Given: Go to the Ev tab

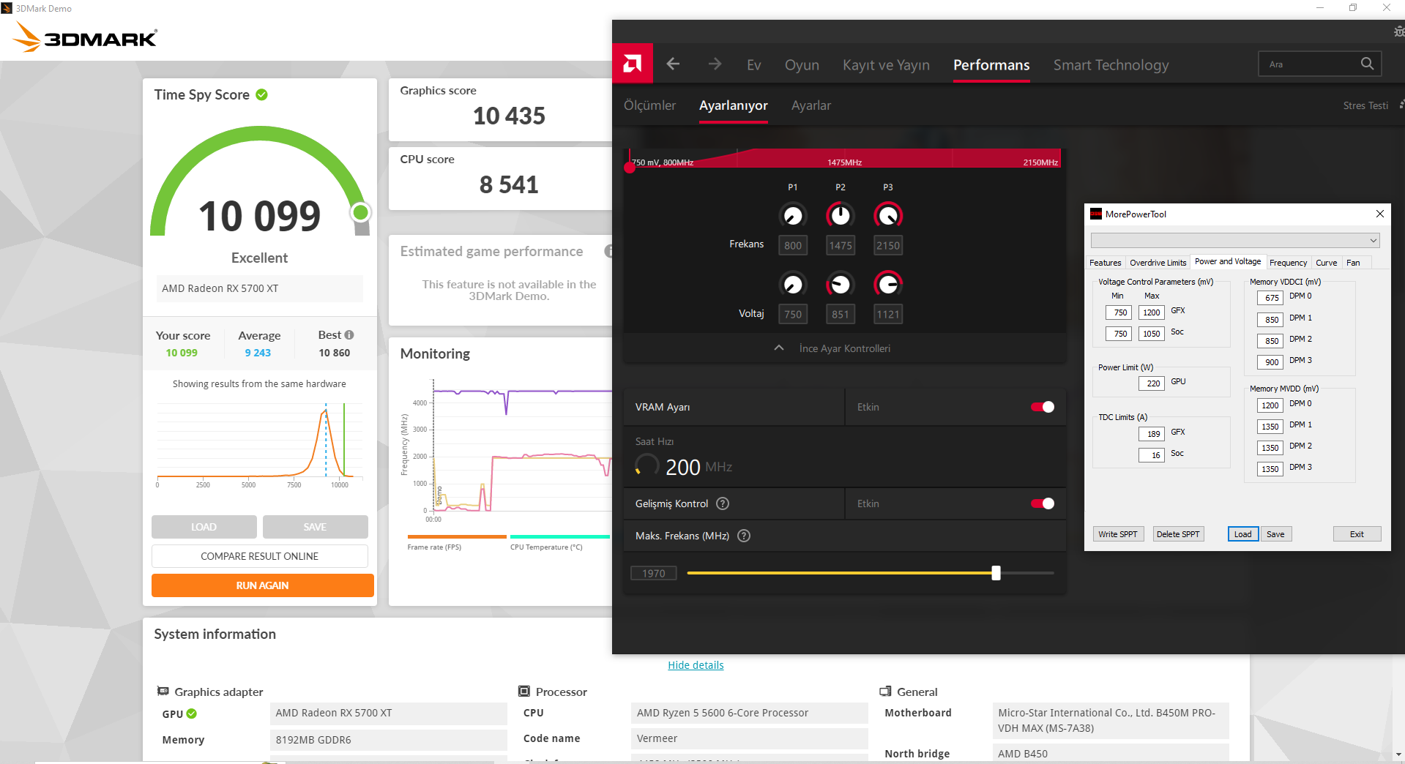Looking at the screenshot, I should pos(754,64).
